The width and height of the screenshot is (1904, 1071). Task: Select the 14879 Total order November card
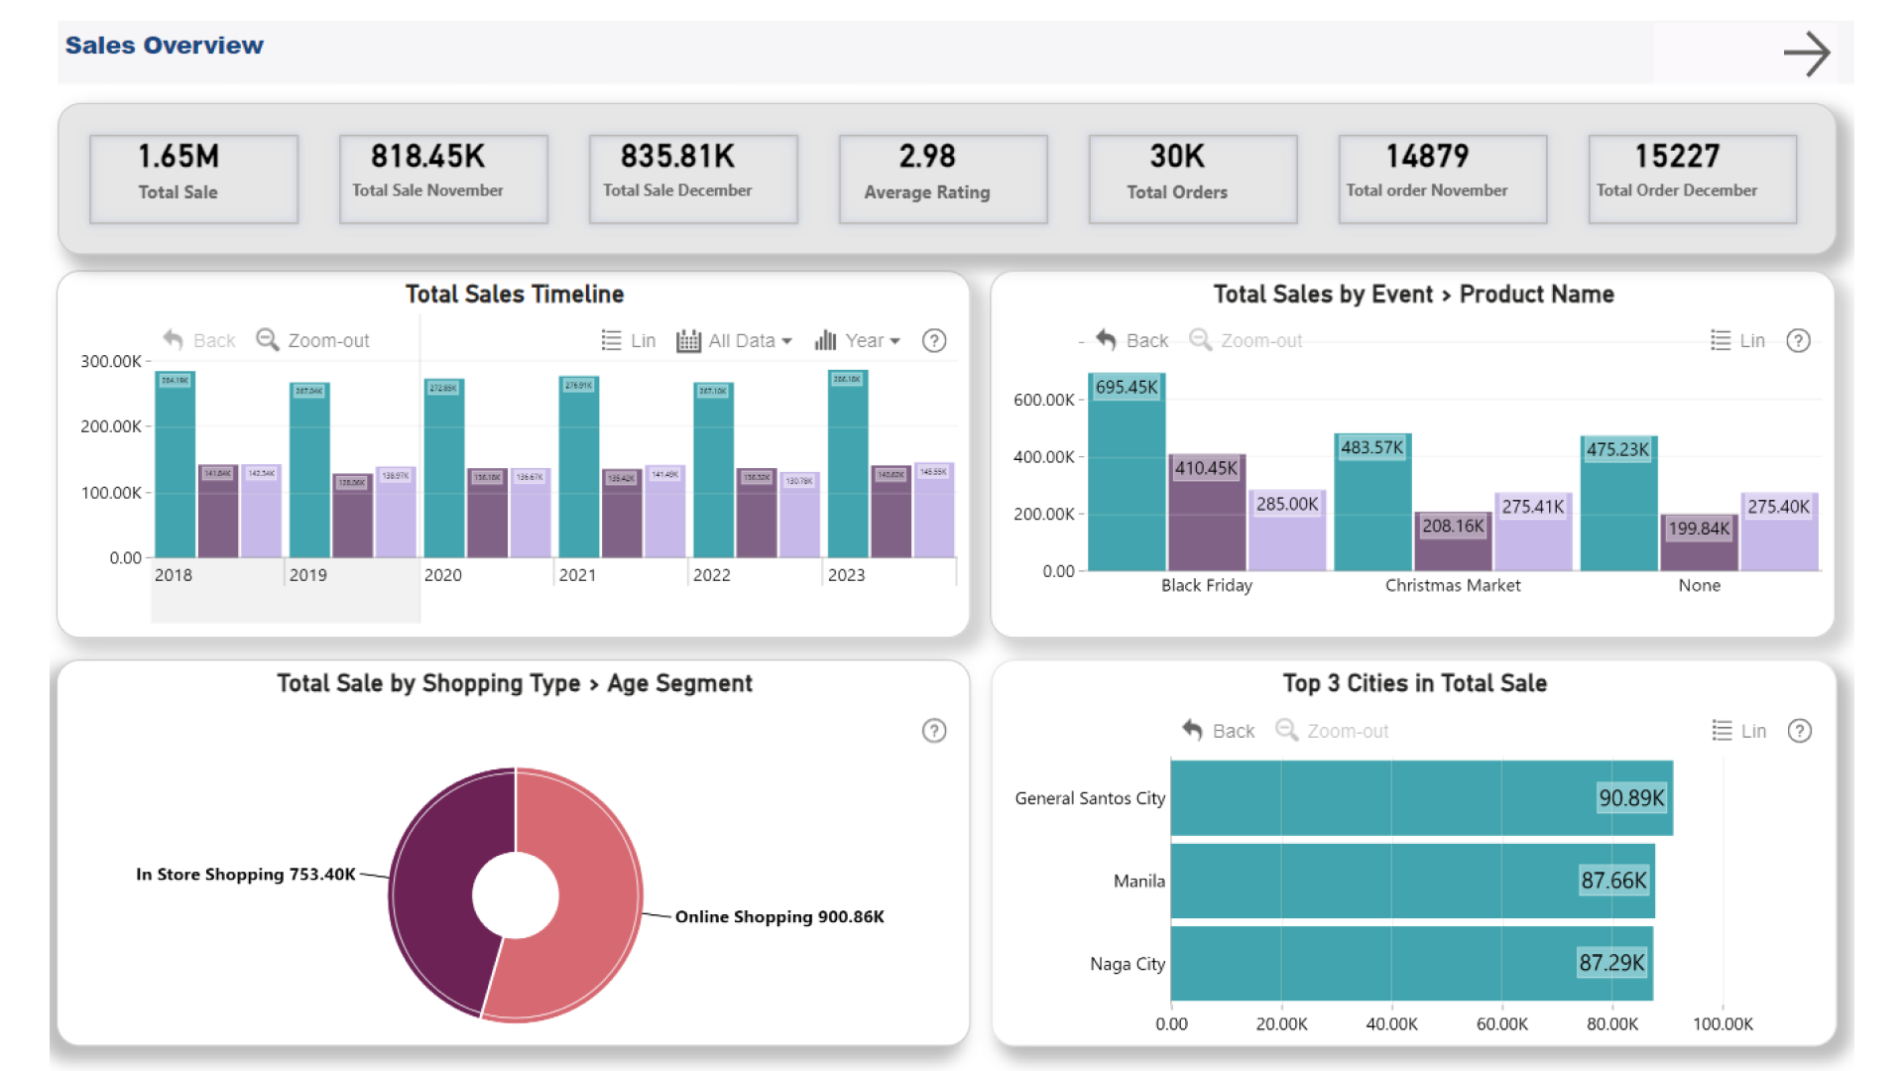coord(1443,178)
